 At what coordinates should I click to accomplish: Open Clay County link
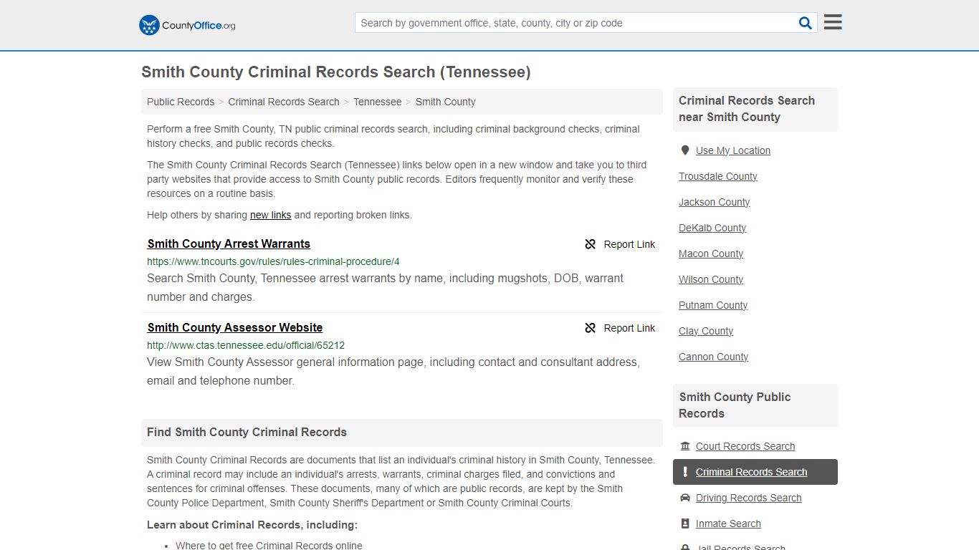tap(706, 331)
